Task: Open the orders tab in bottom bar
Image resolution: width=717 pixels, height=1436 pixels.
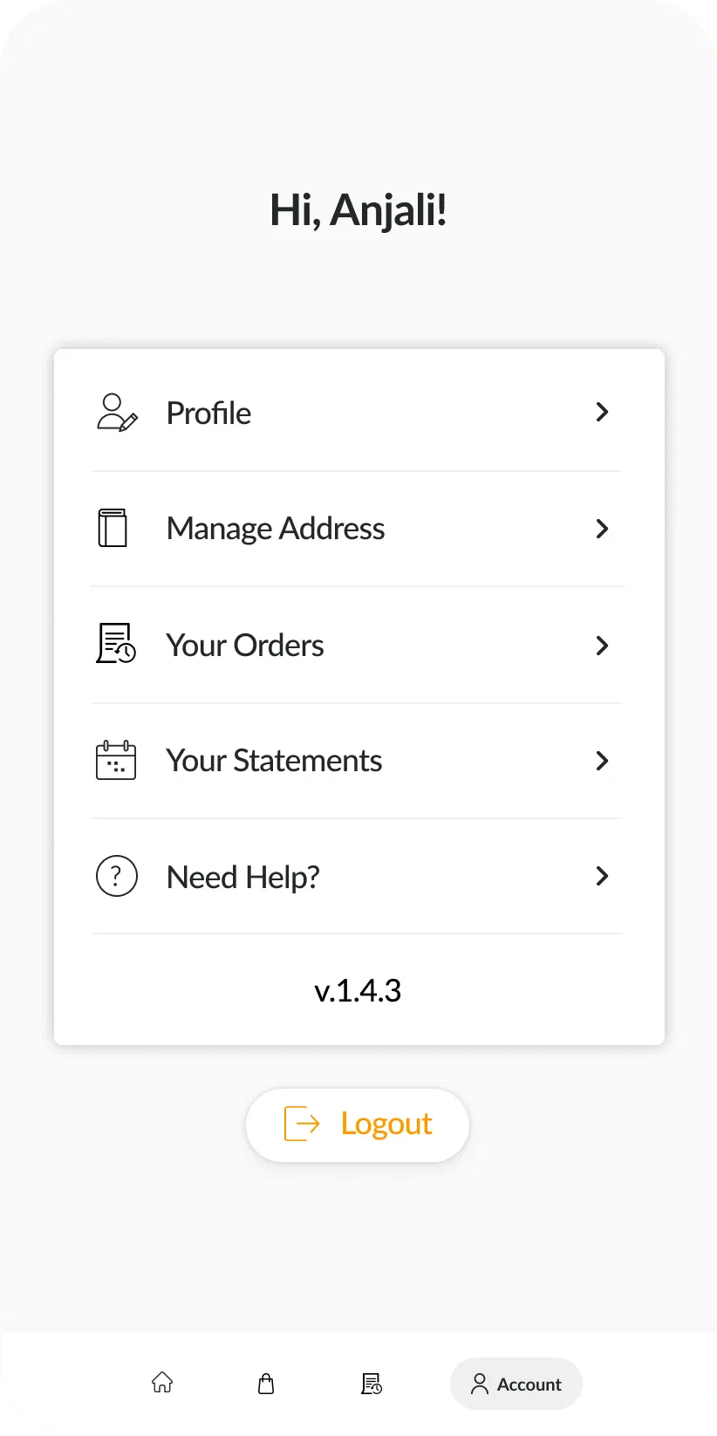Action: [x=372, y=1384]
